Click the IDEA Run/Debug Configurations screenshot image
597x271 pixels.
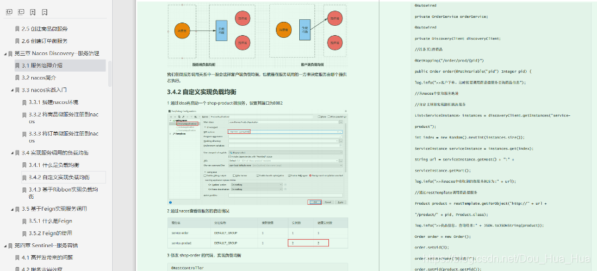257,156
